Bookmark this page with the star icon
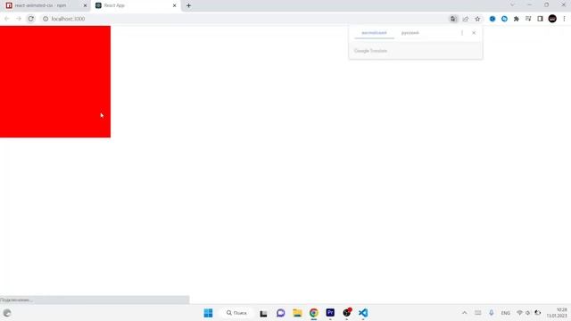Screen dimensions: 571x321 click(x=477, y=19)
